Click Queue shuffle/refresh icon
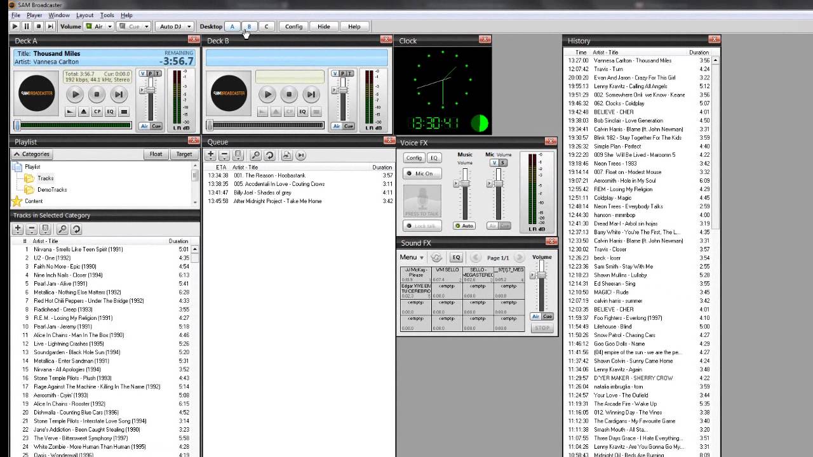 tap(269, 155)
